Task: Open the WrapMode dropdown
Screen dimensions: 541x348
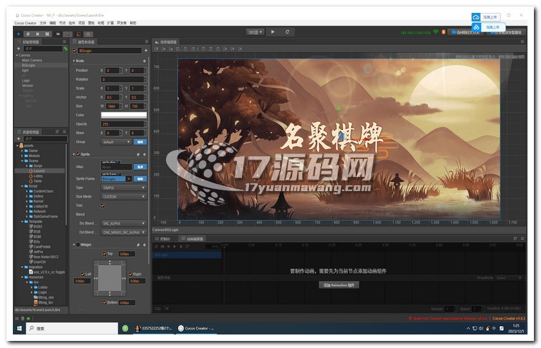Action: (509, 278)
